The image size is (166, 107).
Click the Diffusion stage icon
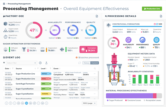tap(6, 49)
